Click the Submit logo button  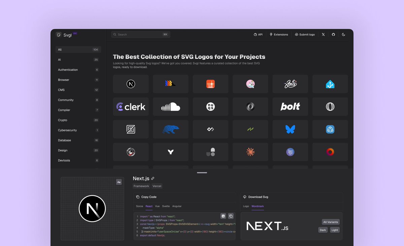tap(305, 35)
